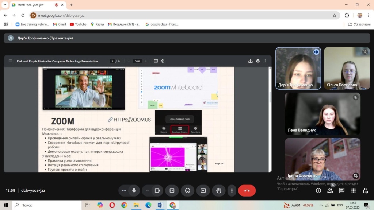Image resolution: width=374 pixels, height=210 pixels.
Task: Click the three-dots pill beside the microphone
Action: click(124, 190)
